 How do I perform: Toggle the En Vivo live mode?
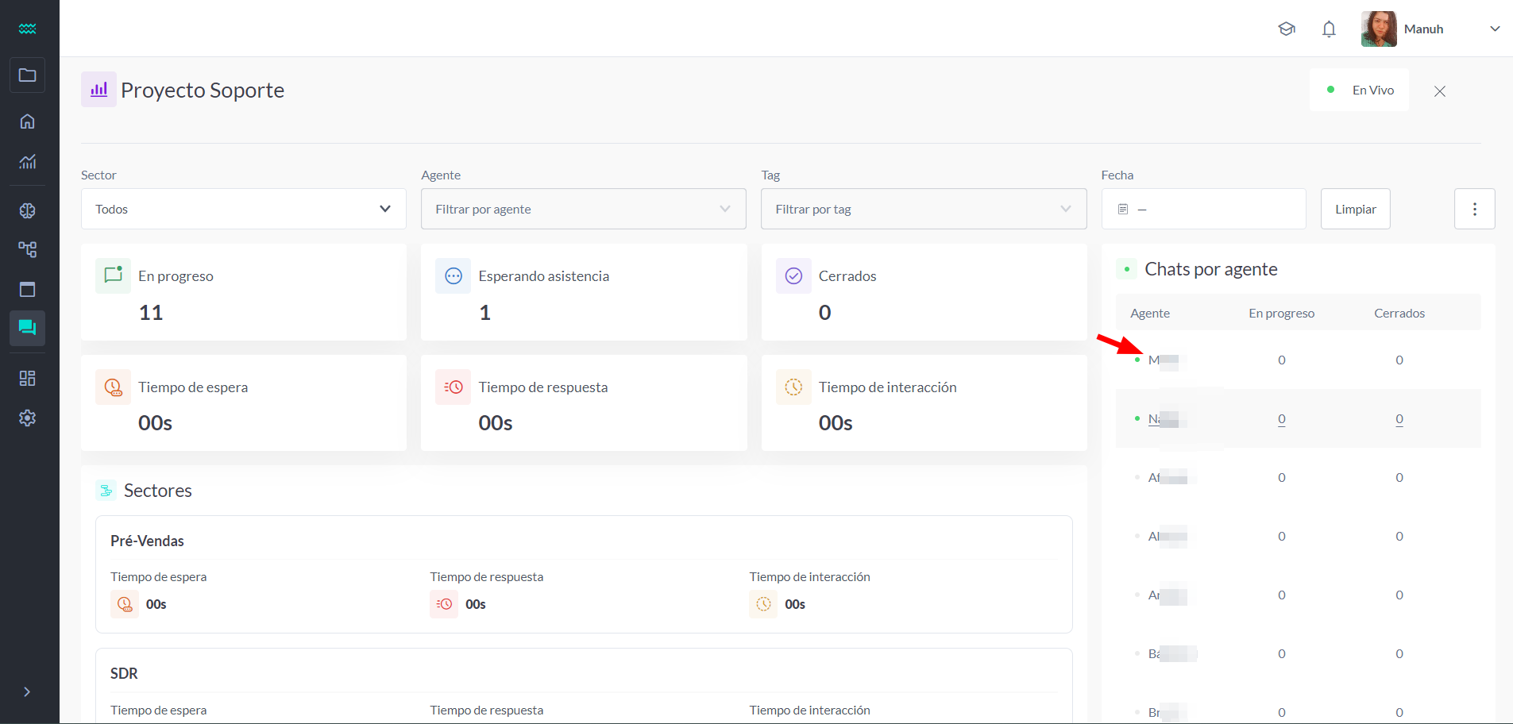1359,90
